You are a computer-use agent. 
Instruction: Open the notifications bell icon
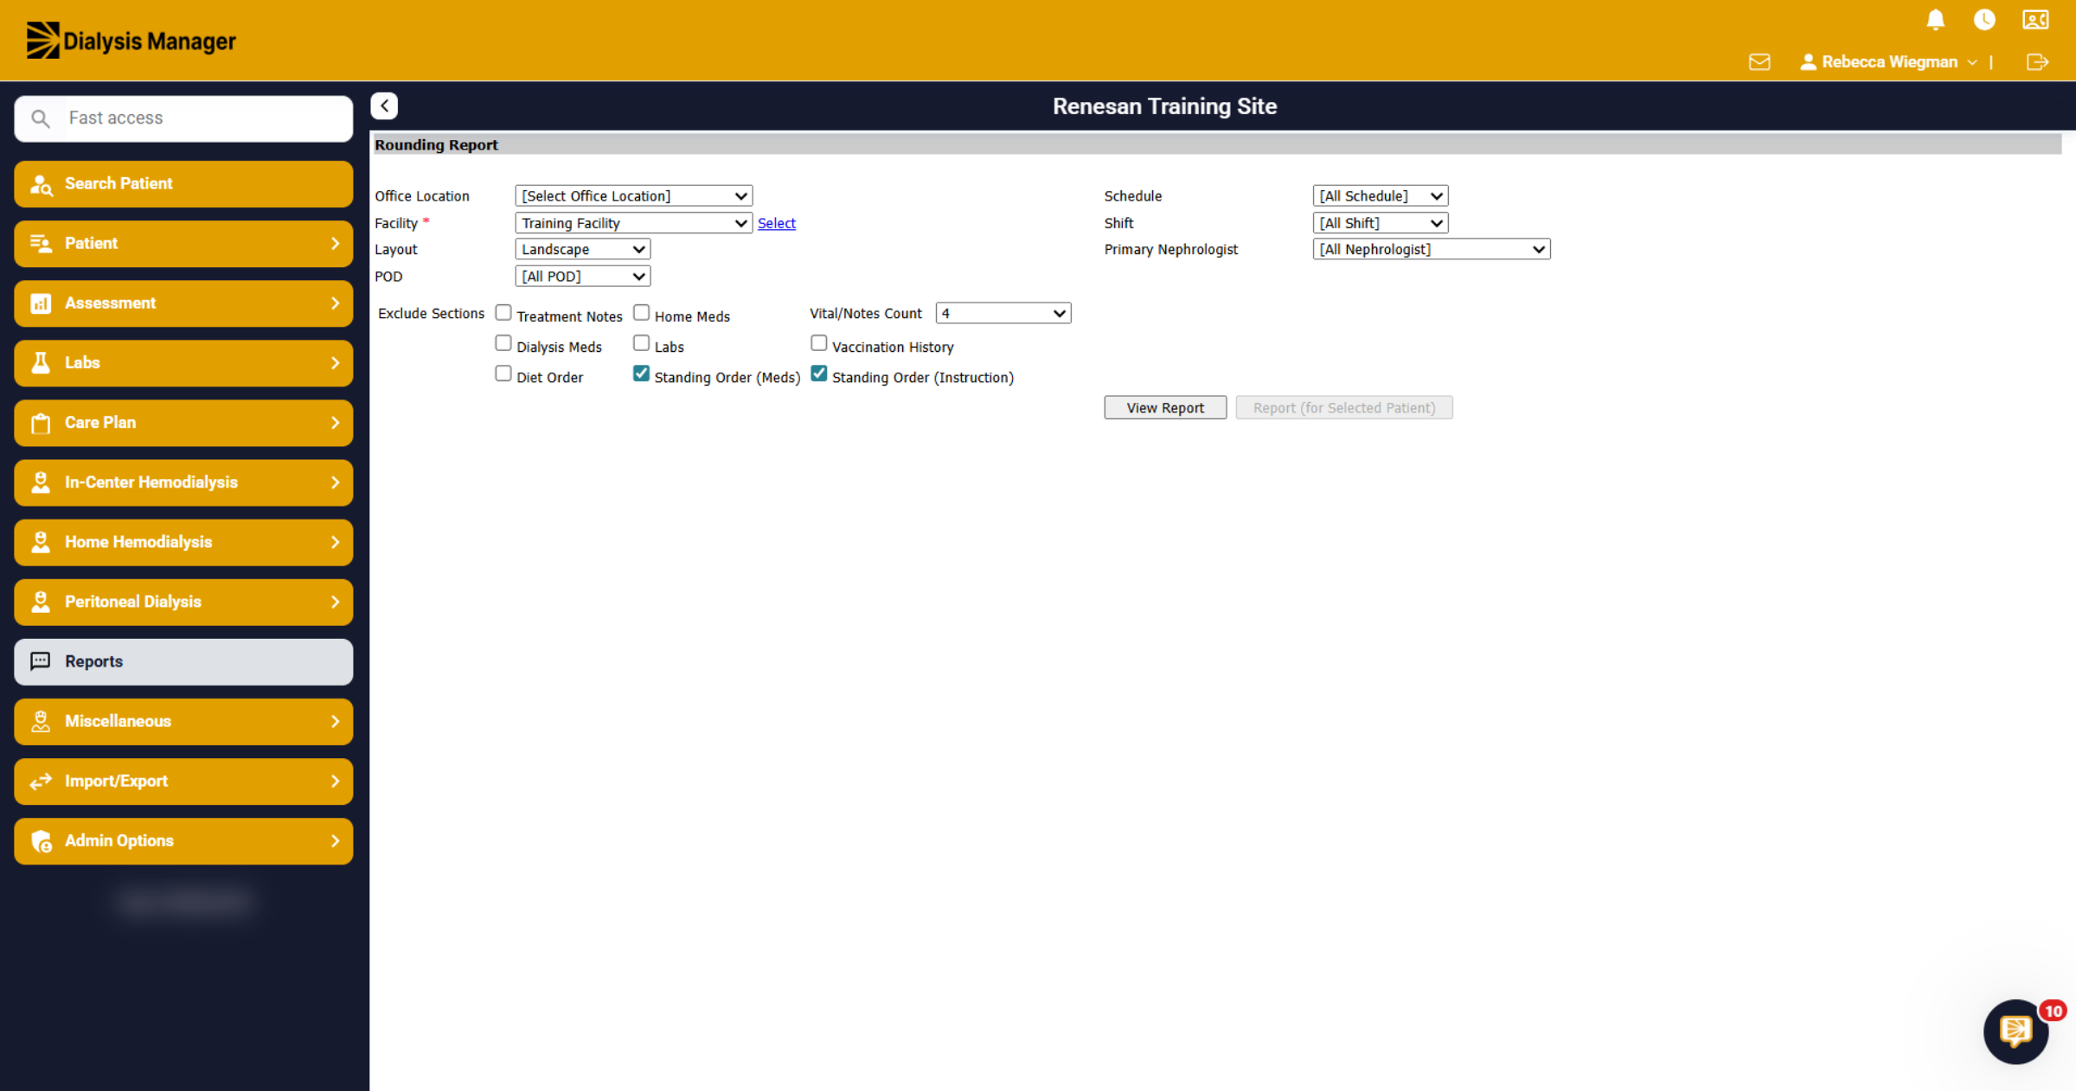tap(1935, 20)
